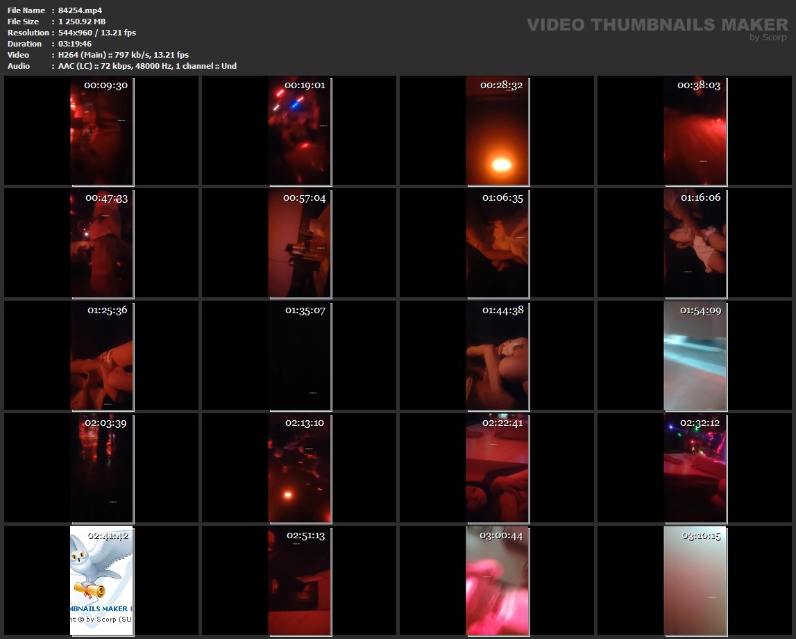Image resolution: width=796 pixels, height=639 pixels.
Task: Click the frame at 00:38:03
Action: (695, 131)
